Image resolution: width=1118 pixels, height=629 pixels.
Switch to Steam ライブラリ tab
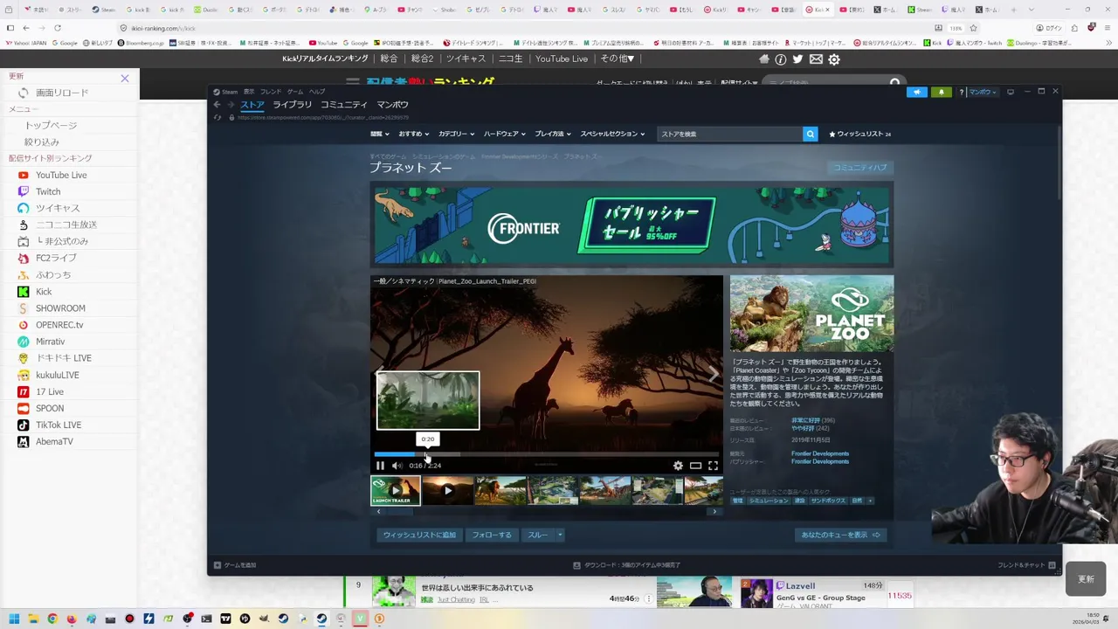(x=292, y=105)
